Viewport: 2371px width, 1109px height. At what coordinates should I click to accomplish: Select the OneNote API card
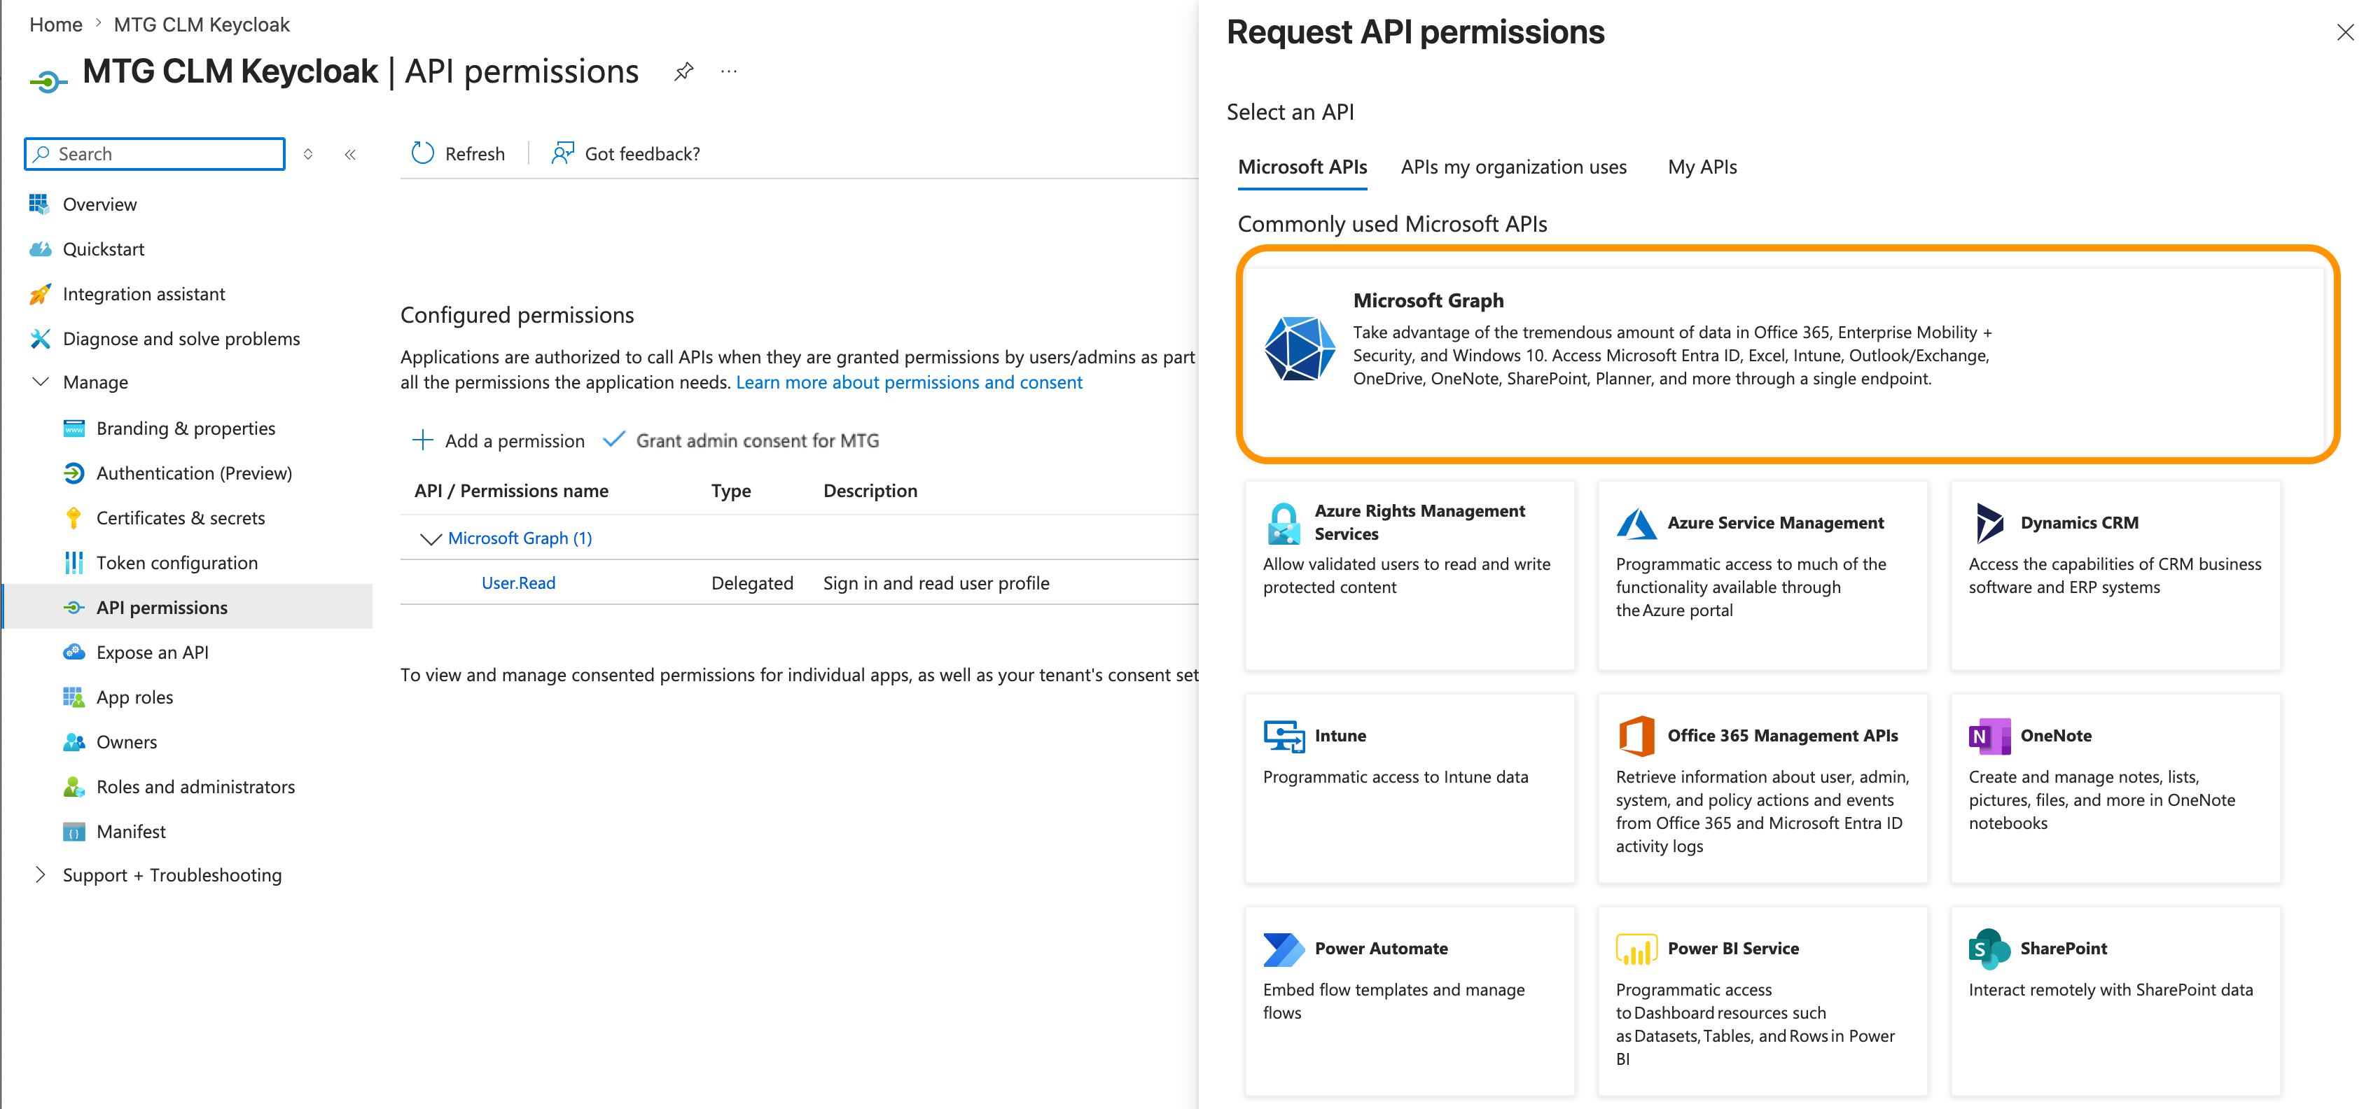tap(2115, 788)
